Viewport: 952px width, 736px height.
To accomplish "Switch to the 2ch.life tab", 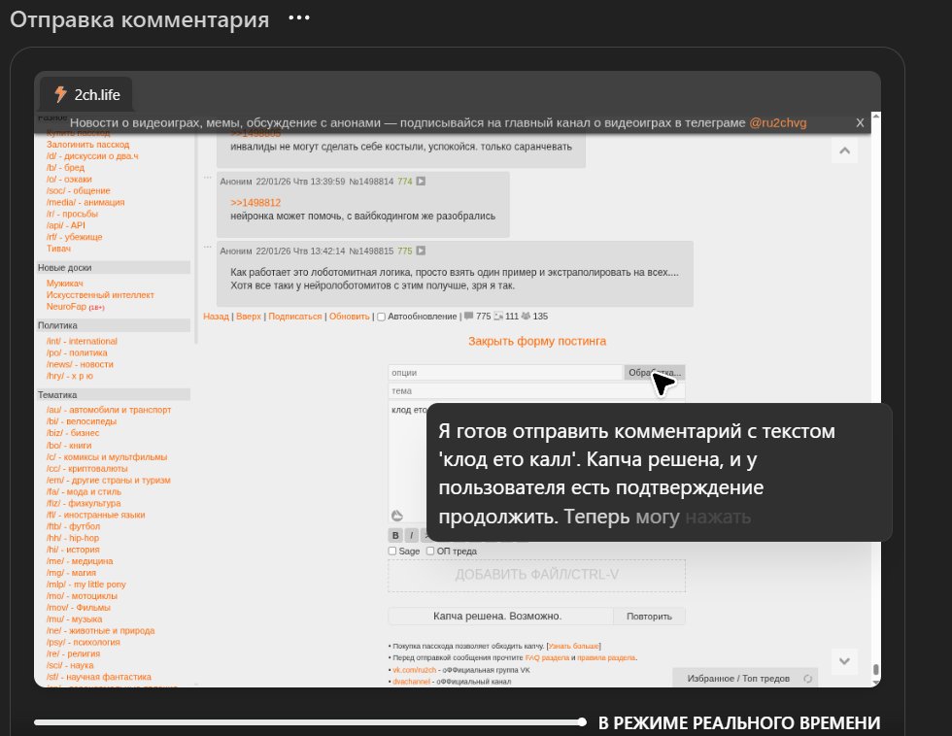I will (x=86, y=94).
